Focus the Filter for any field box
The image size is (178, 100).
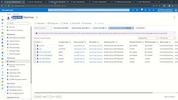pyautogui.click(x=43, y=28)
